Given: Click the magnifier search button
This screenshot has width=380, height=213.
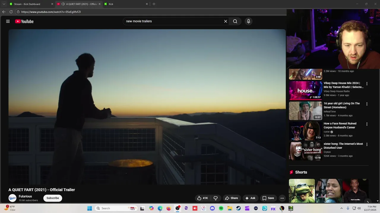Looking at the screenshot, I should click(235, 21).
